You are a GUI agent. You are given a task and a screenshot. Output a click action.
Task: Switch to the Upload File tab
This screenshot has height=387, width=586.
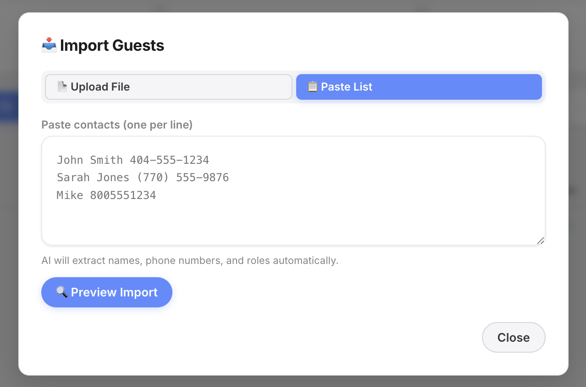click(168, 86)
